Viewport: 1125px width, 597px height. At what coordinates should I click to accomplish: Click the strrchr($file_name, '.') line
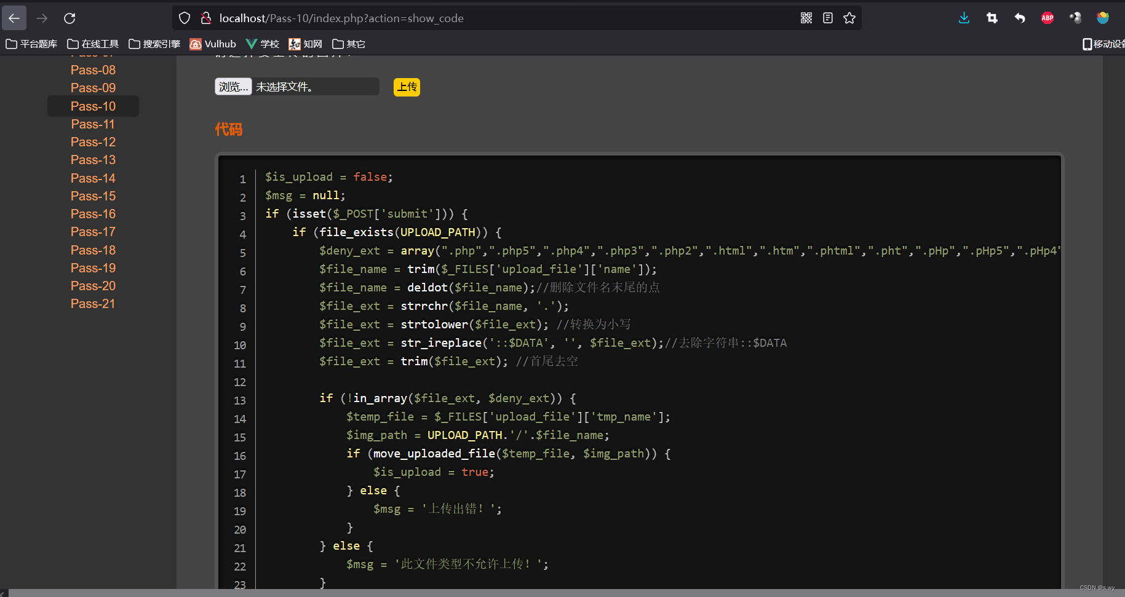(x=444, y=306)
